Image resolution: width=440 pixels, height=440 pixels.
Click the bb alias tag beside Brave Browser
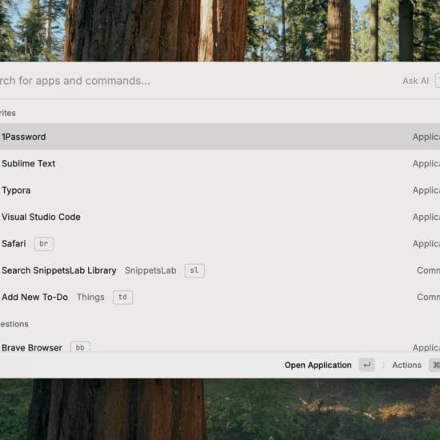pos(80,347)
